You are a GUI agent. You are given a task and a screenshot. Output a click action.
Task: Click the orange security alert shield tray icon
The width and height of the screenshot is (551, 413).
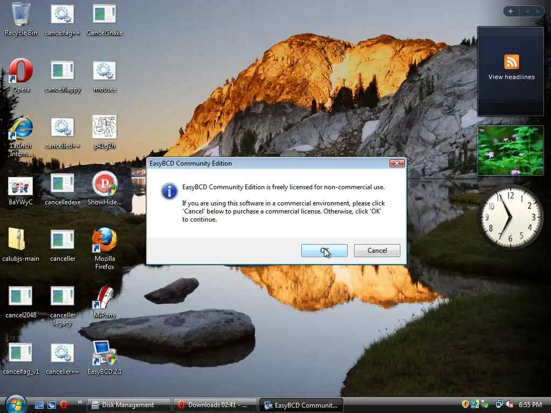tap(465, 404)
